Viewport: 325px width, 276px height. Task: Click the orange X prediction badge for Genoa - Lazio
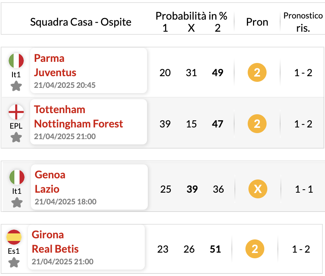pyautogui.click(x=258, y=189)
